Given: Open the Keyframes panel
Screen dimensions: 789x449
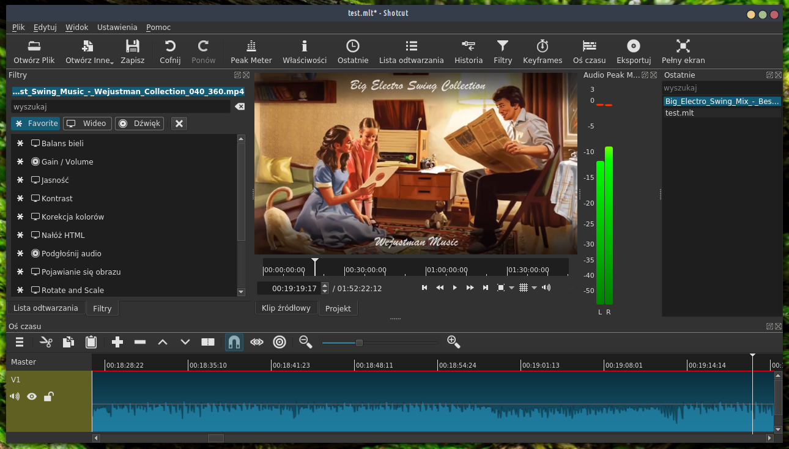Looking at the screenshot, I should tap(543, 52).
